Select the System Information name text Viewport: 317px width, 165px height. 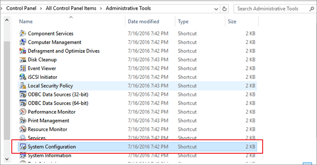point(49,156)
